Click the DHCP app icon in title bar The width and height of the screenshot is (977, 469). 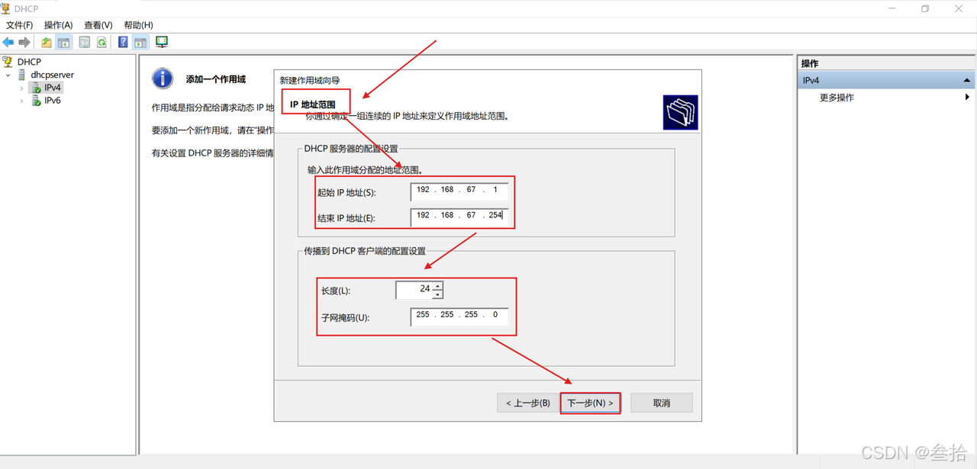[6, 8]
